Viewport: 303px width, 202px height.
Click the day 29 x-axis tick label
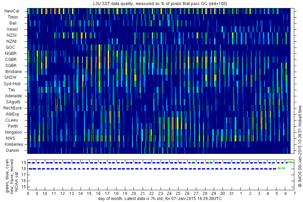pyautogui.click(x=214, y=194)
